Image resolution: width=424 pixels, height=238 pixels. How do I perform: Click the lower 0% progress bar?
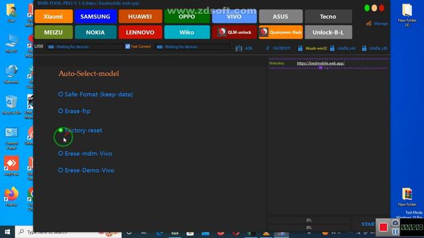pyautogui.click(x=309, y=227)
